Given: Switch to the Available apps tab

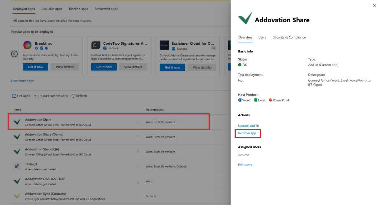Looking at the screenshot, I should pos(52,9).
